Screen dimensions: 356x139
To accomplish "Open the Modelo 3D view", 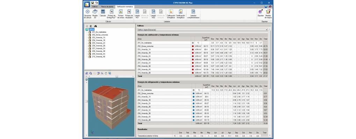I will click(x=95, y=14).
